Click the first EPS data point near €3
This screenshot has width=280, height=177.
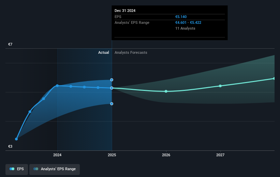pyautogui.click(x=16, y=139)
